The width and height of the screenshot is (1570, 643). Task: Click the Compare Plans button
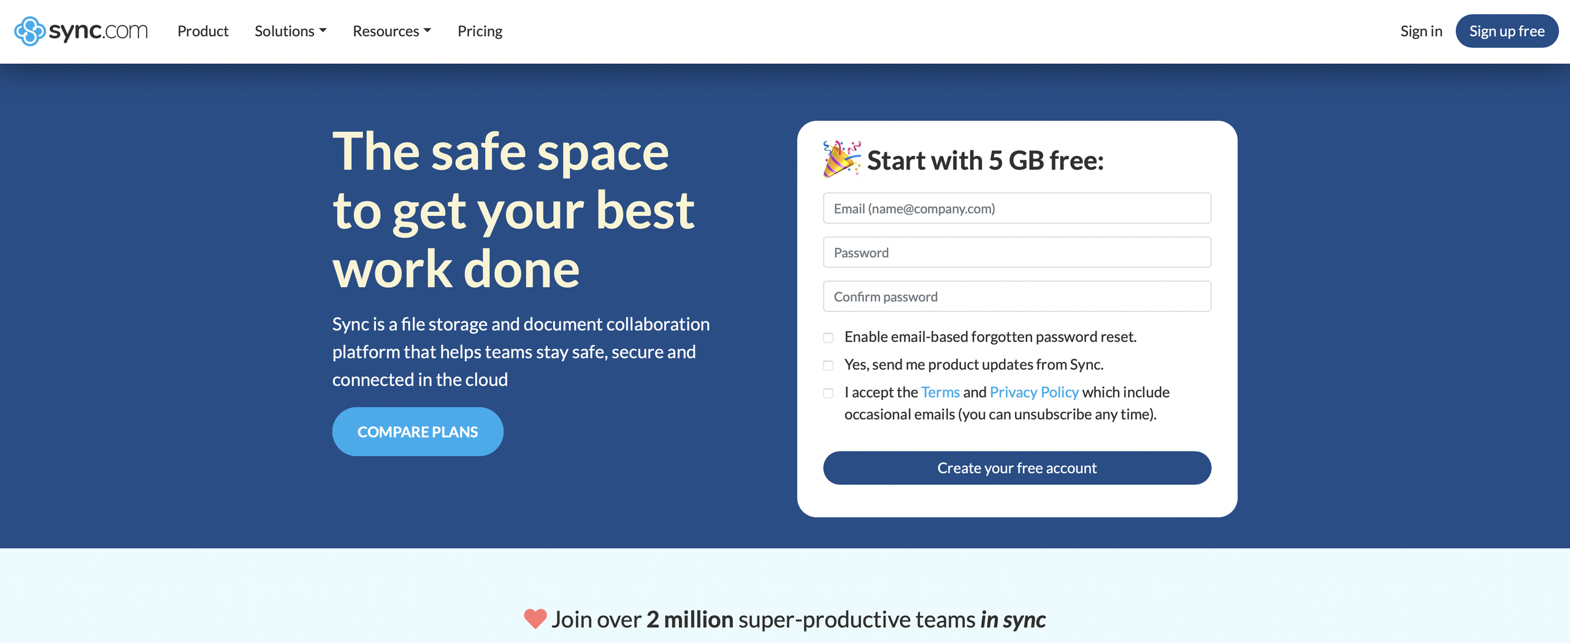[x=418, y=432]
